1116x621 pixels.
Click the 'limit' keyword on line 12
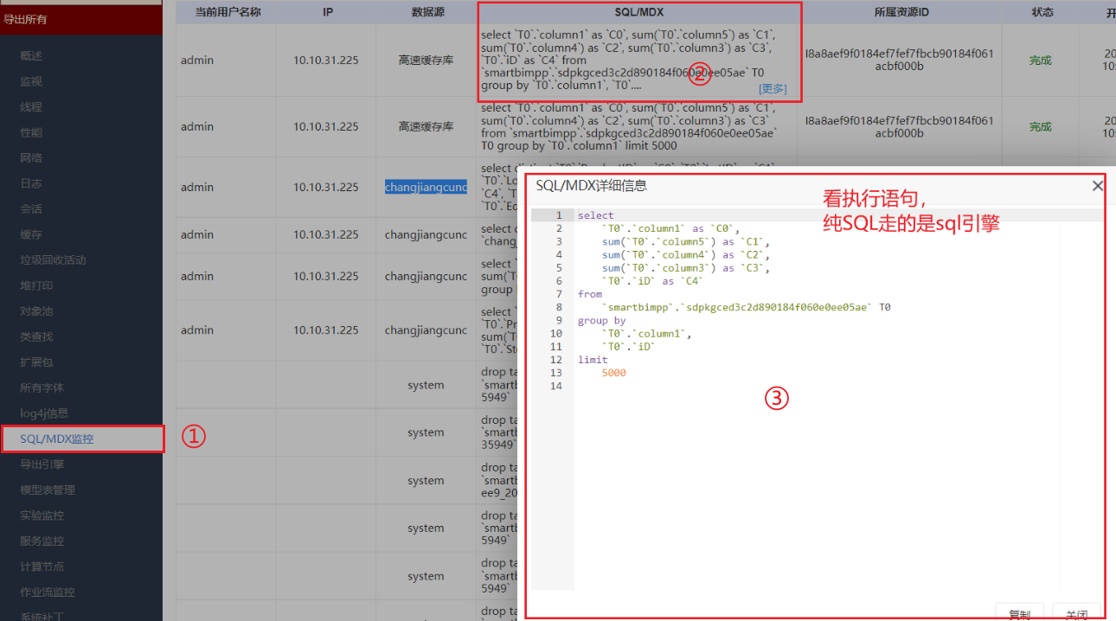point(593,359)
